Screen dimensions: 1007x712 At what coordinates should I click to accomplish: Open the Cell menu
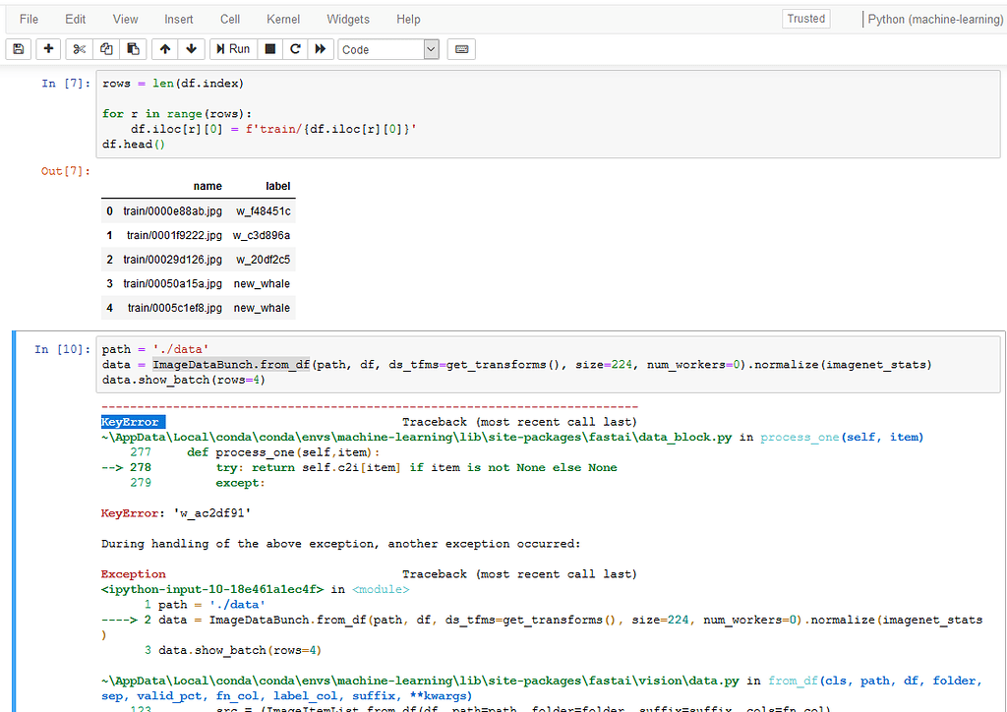[x=229, y=19]
